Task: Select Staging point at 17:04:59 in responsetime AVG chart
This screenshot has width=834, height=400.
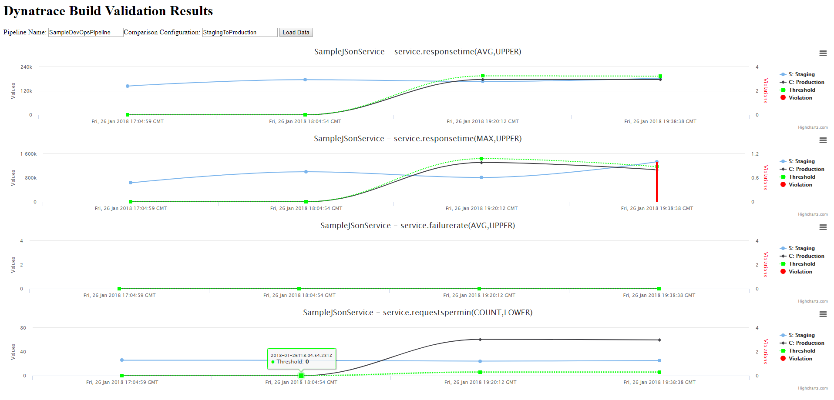Action: point(128,86)
